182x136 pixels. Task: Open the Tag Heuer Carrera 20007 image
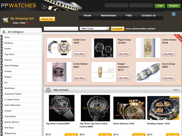point(62,108)
